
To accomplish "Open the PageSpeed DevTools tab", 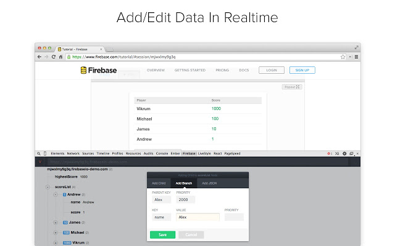I will pyautogui.click(x=232, y=153).
